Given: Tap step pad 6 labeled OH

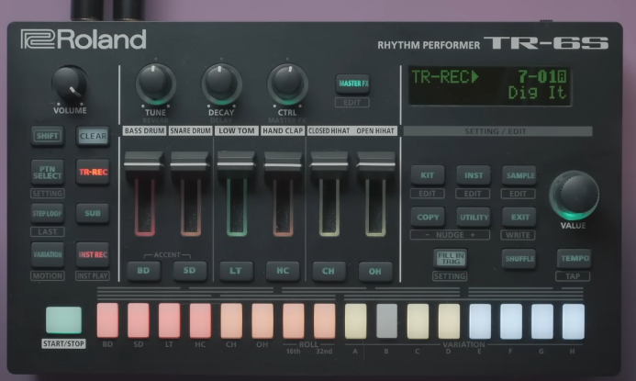Looking at the screenshot, I should 262,320.
